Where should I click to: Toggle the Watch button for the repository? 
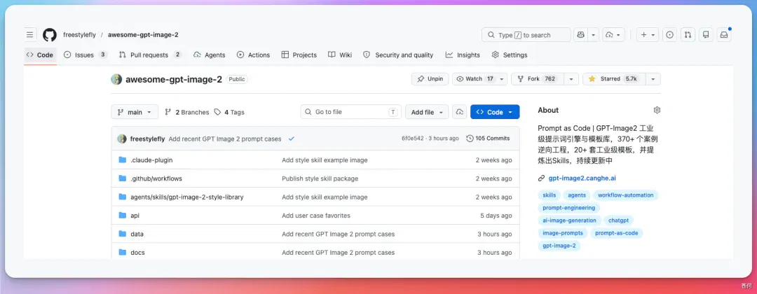tap(474, 79)
